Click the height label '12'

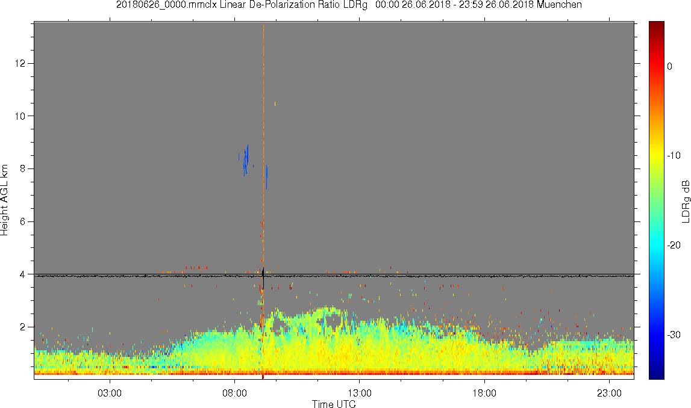20,63
